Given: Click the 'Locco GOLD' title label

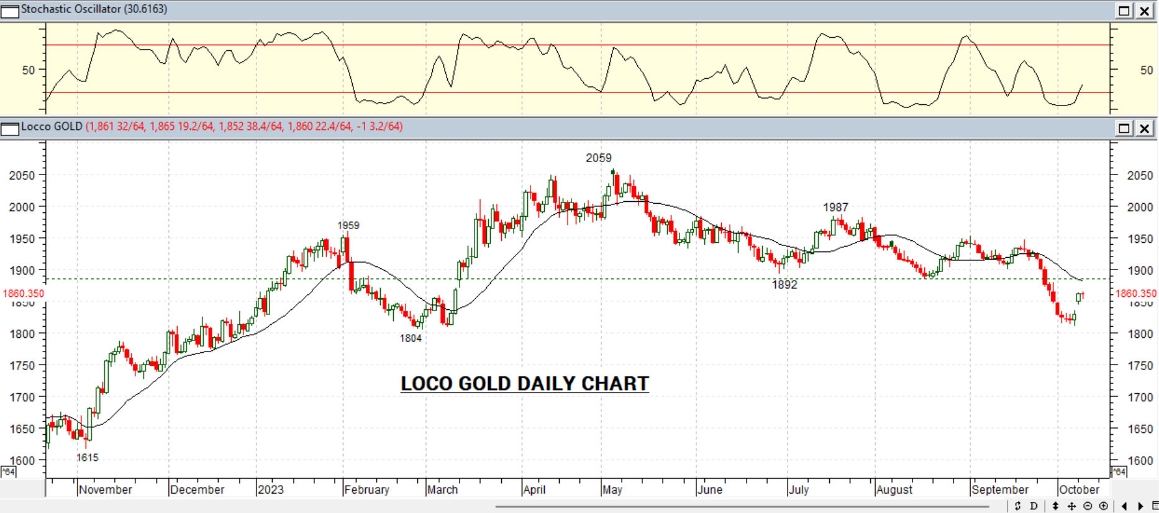Looking at the screenshot, I should [x=52, y=127].
